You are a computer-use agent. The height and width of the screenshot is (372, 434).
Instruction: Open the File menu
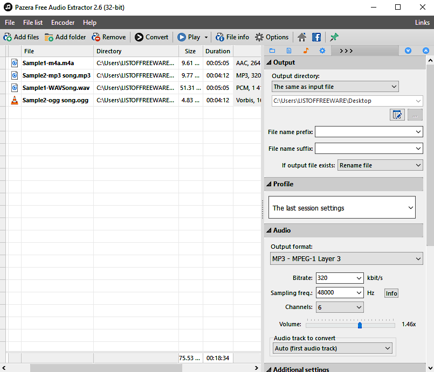pos(10,23)
